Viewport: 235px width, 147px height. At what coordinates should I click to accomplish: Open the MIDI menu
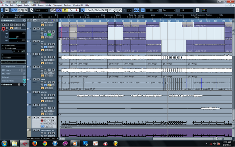33,5
